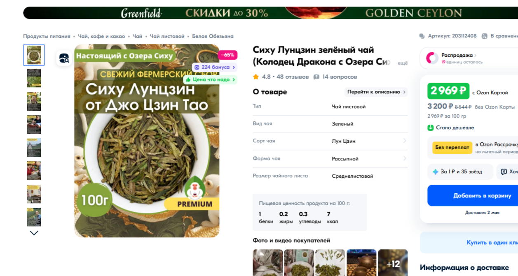Click the questions speech bubble icon
This screenshot has height=276, width=518.
pos(316,77)
